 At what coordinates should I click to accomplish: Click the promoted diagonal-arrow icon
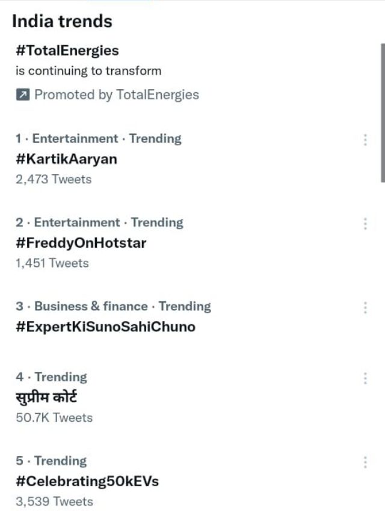22,94
